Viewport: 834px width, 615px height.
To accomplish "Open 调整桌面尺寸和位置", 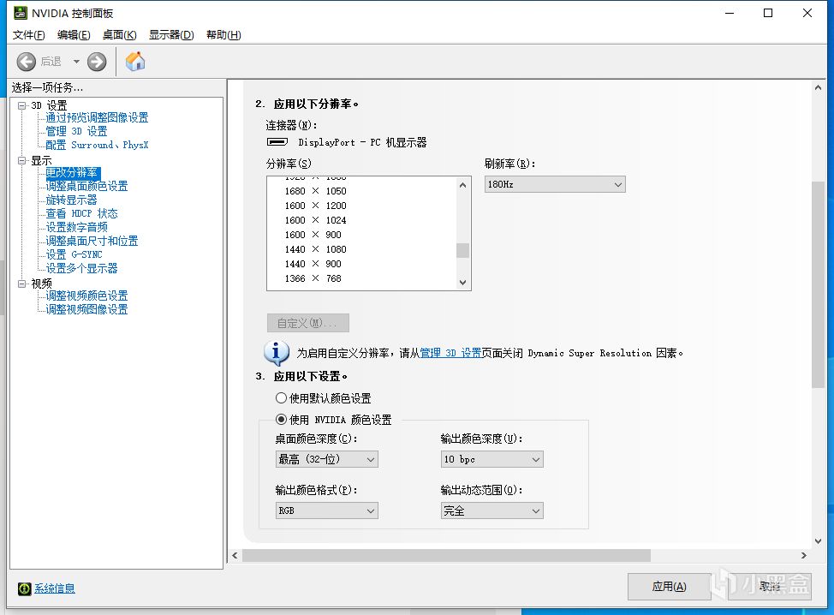I will 92,241.
